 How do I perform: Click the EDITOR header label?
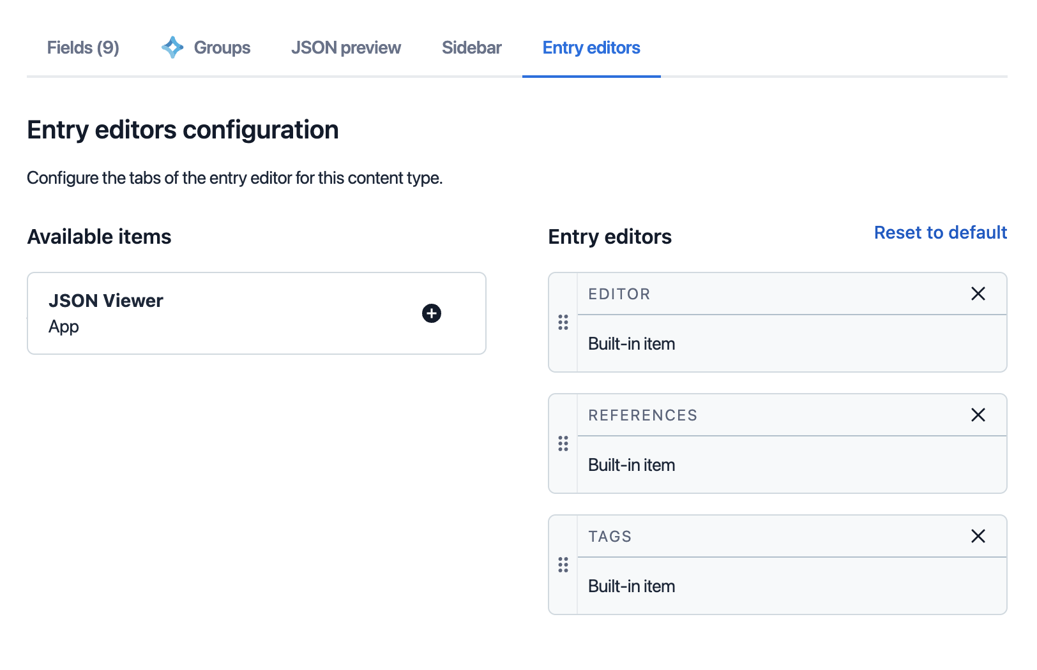pyautogui.click(x=619, y=294)
